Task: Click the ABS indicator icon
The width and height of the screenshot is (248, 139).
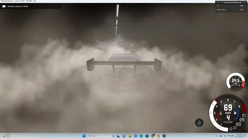Action: tap(239, 124)
